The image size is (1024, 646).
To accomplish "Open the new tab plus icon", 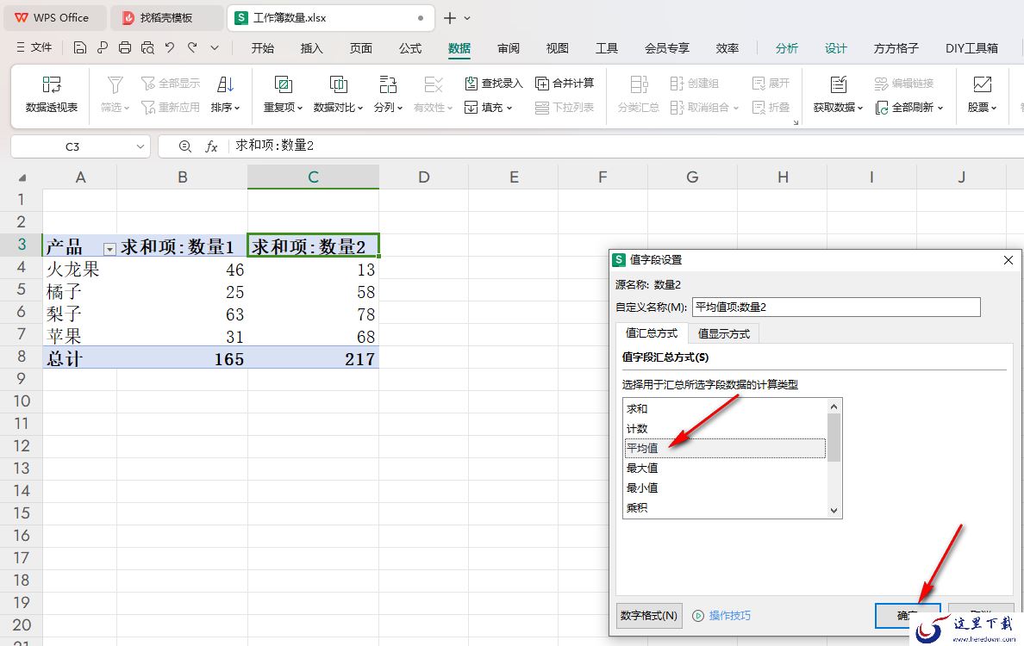I will pos(449,18).
